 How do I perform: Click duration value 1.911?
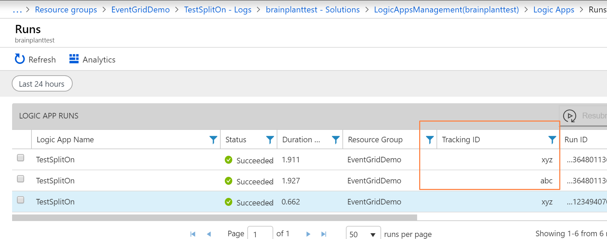(x=291, y=160)
